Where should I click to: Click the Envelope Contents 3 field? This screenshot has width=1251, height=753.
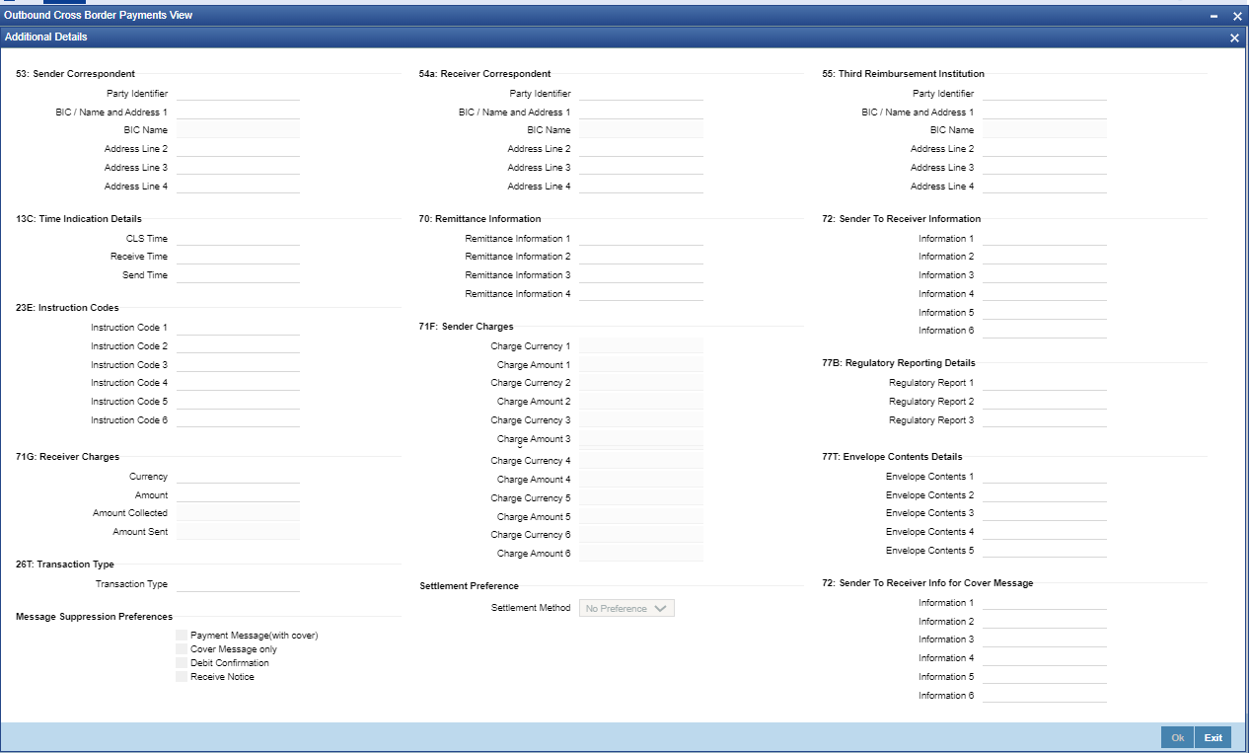[1045, 512]
